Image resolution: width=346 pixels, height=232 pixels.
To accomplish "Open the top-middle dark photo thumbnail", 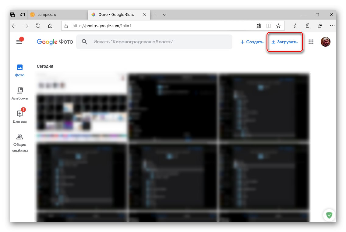I will click(173, 107).
